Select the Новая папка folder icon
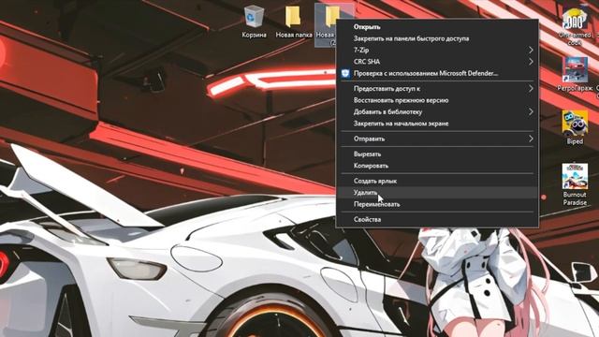Viewport: 599px width, 337px height. (294, 22)
